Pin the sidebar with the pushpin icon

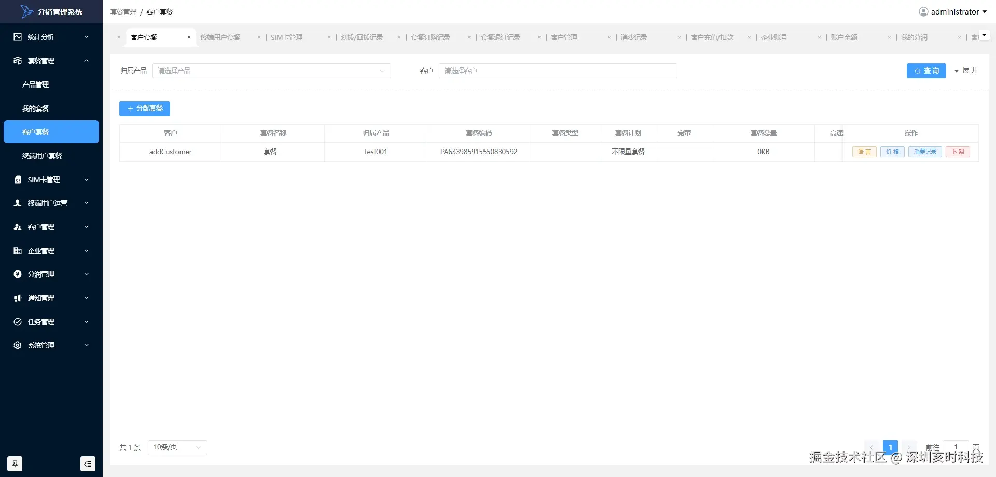(x=15, y=464)
